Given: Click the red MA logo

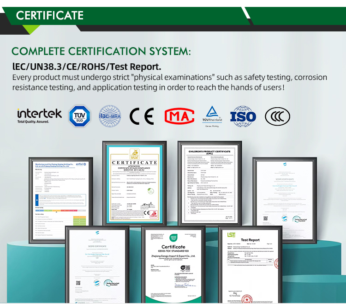Looking at the screenshot, I should [179, 116].
